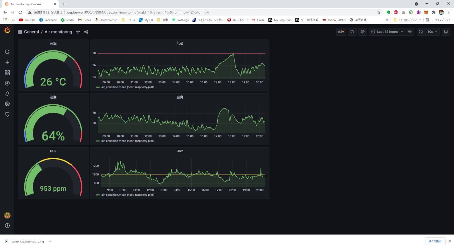Click the Air monitoring breadcrumb title
Image resolution: width=454 pixels, height=248 pixels.
pyautogui.click(x=58, y=32)
